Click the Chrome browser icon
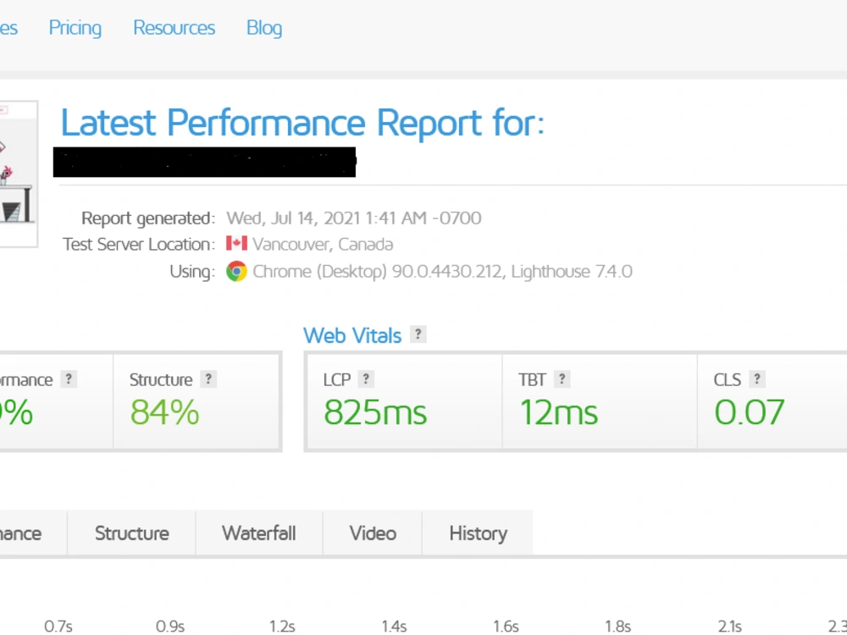The height and width of the screenshot is (635, 847). tap(236, 271)
